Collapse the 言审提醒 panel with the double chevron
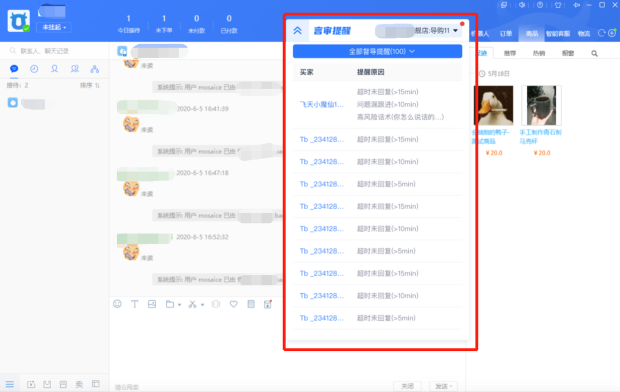Viewport: 620px width, 392px height. coord(297,30)
